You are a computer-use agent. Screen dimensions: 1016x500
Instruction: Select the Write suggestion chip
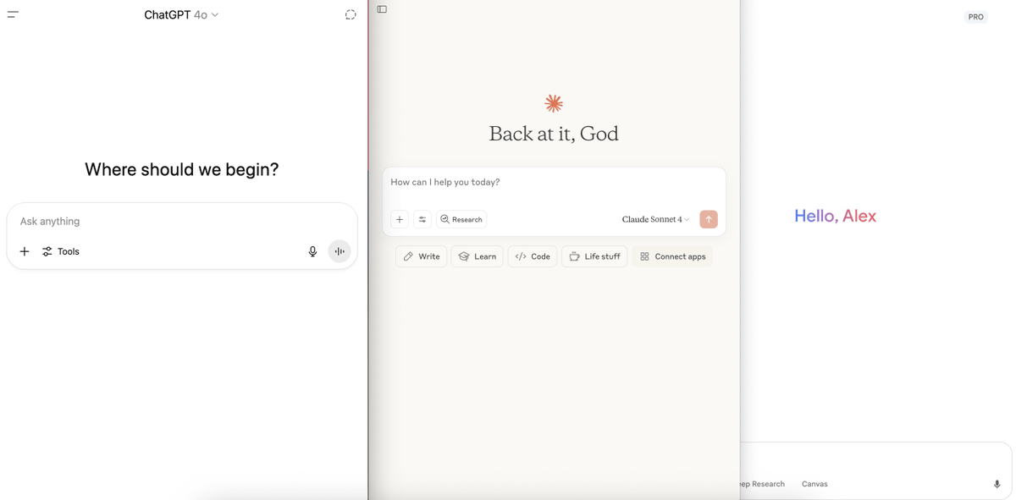point(421,256)
